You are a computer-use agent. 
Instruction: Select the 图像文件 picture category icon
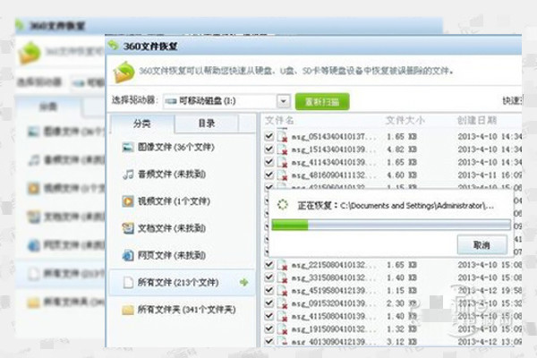pyautogui.click(x=128, y=148)
